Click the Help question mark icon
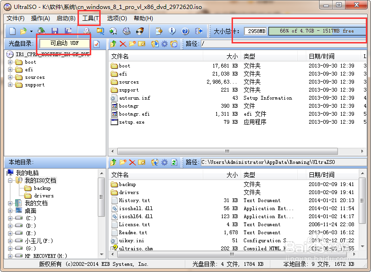The height and width of the screenshot is (272, 371). [x=185, y=31]
